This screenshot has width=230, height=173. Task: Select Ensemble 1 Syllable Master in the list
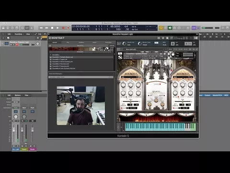[x=82, y=57]
